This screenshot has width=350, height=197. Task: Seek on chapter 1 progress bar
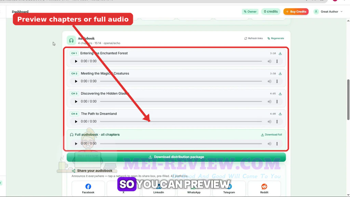(x=181, y=61)
